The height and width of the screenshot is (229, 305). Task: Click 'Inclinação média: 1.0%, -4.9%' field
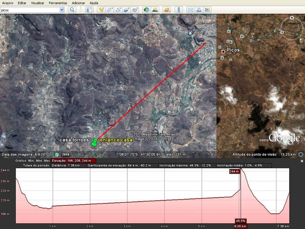point(244,166)
